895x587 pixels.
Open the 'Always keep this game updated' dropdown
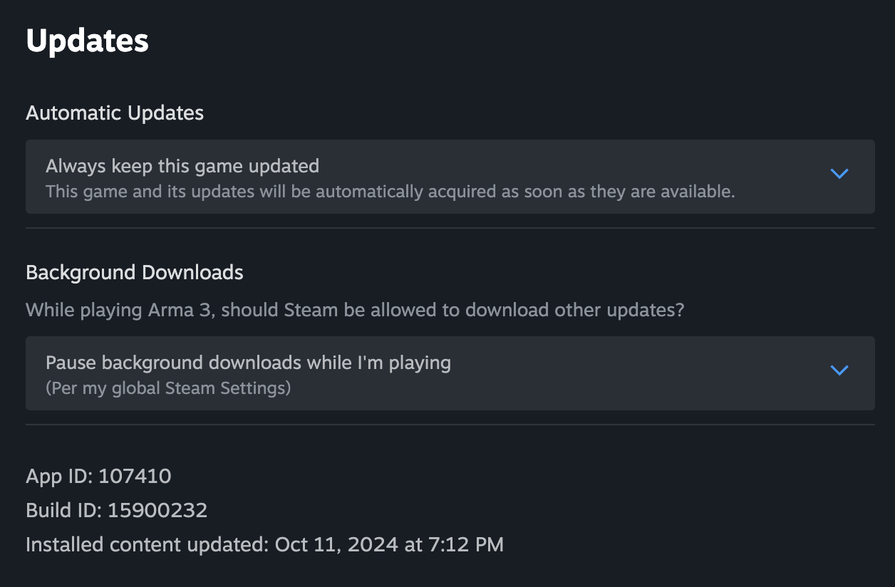[x=450, y=177]
